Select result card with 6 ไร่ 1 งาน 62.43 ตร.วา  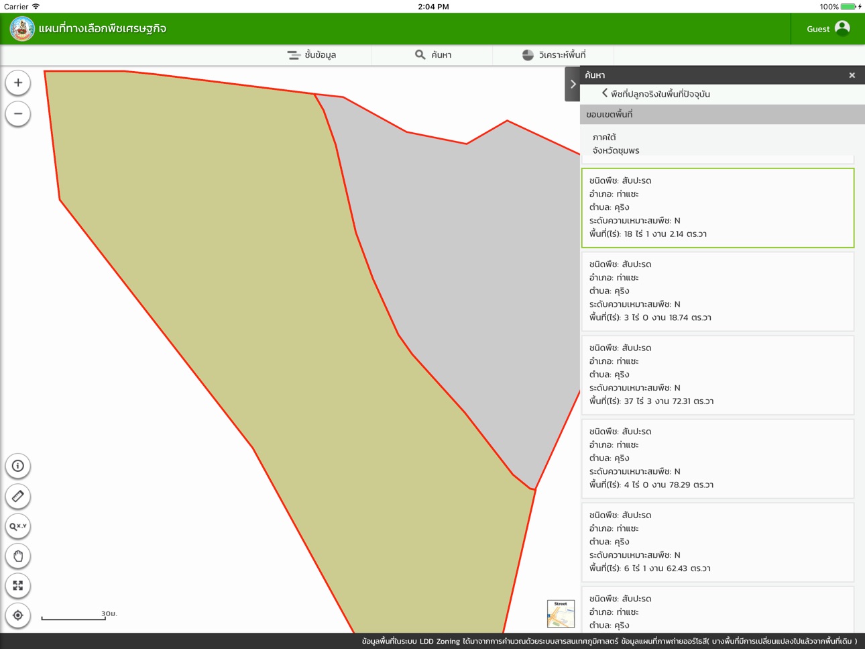tap(717, 542)
